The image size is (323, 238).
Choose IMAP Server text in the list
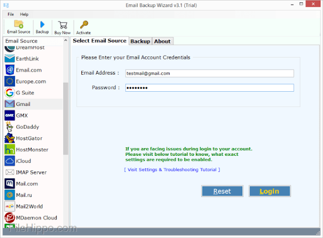point(31,172)
